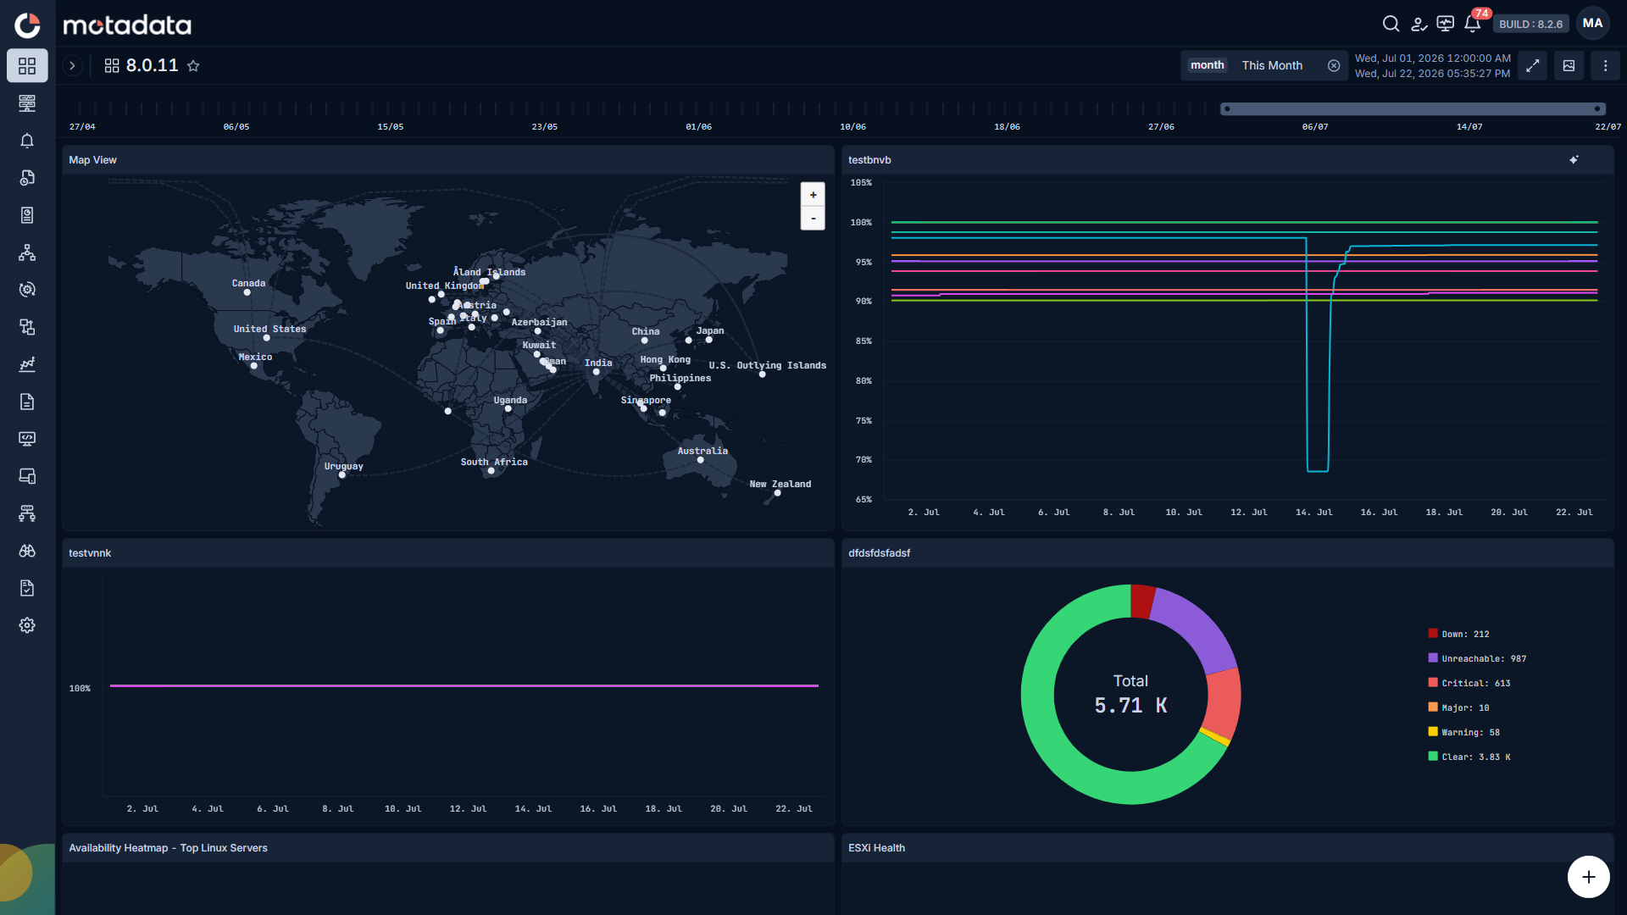Toggle the Unreachable: 987 legend entry
Viewport: 1627px width, 915px height.
coord(1477,658)
